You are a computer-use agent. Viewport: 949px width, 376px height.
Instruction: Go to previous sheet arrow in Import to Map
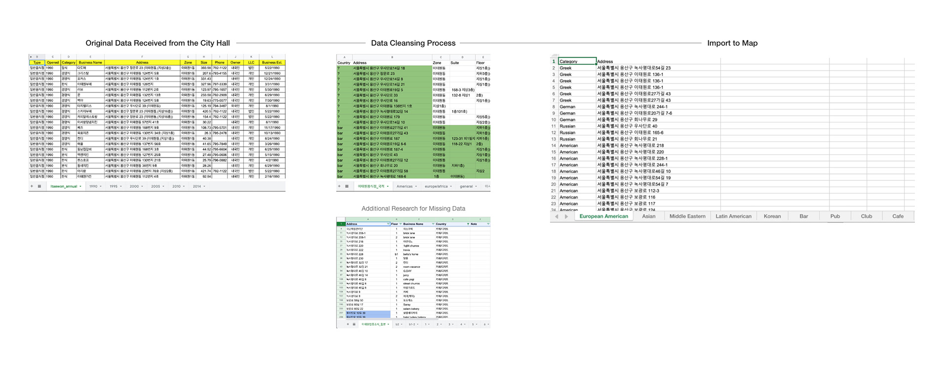(x=557, y=216)
